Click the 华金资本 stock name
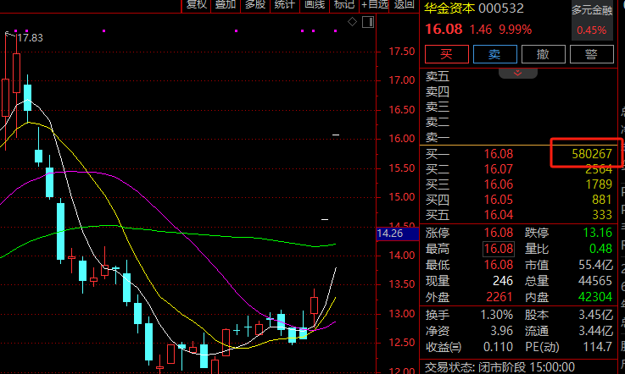Screen dimensions: 625x374 click(451, 8)
